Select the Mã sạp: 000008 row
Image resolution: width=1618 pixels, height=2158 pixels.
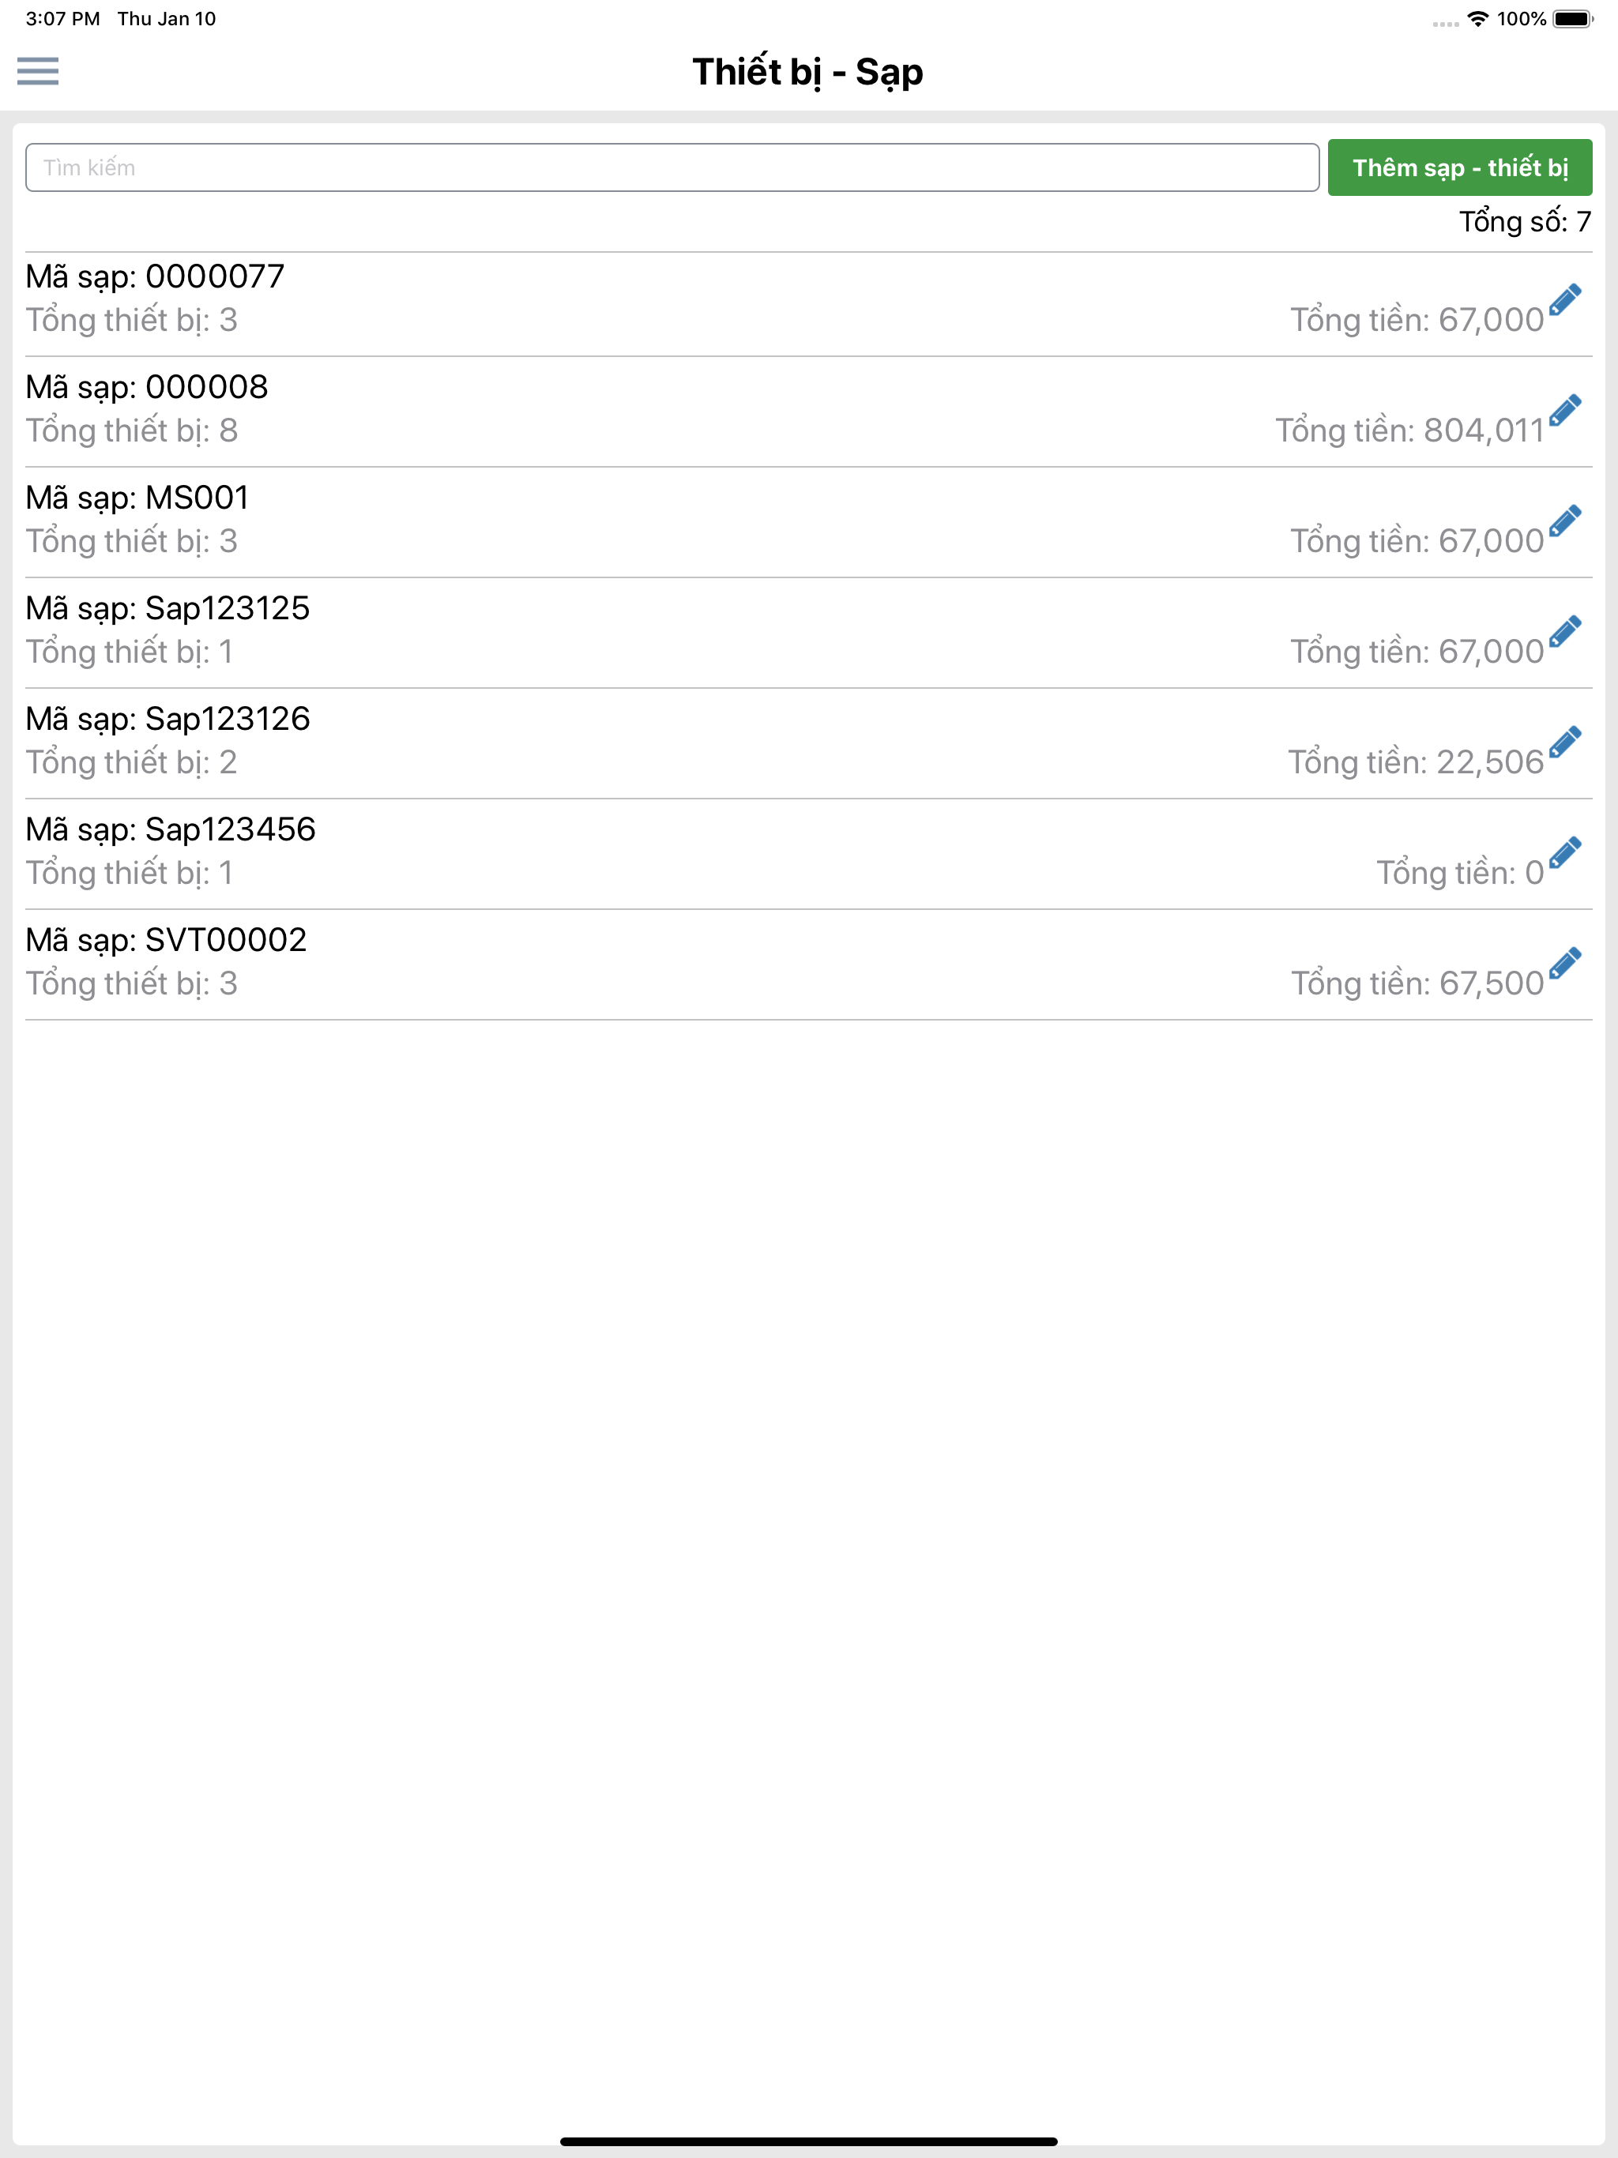[x=809, y=412]
